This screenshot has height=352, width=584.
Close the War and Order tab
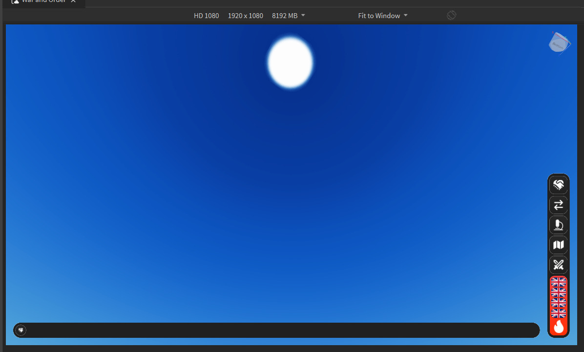coord(73,1)
